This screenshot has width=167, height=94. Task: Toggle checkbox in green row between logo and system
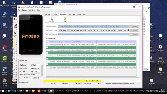(x=47, y=58)
